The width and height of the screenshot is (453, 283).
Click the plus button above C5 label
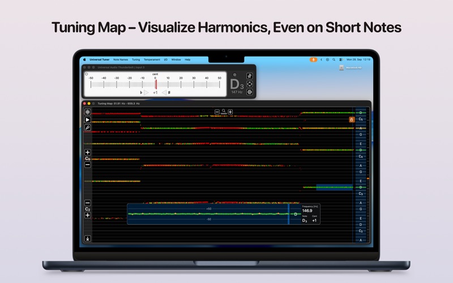(88, 152)
